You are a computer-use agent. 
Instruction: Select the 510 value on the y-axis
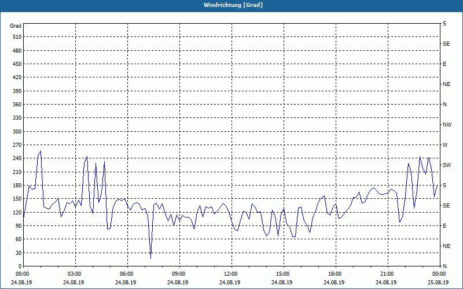[x=18, y=37]
